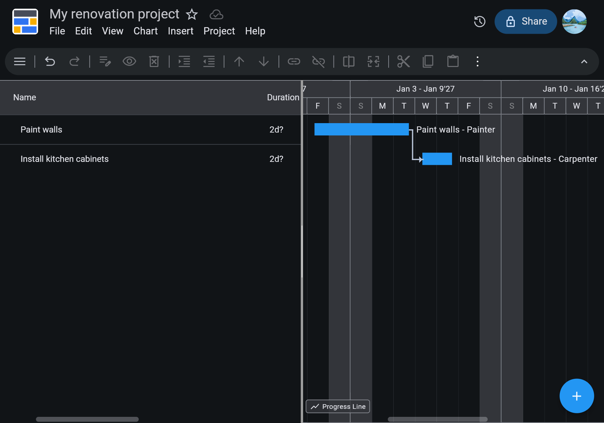Viewport: 604px width, 423px height.
Task: Redo the last undone action
Action: [x=74, y=62]
